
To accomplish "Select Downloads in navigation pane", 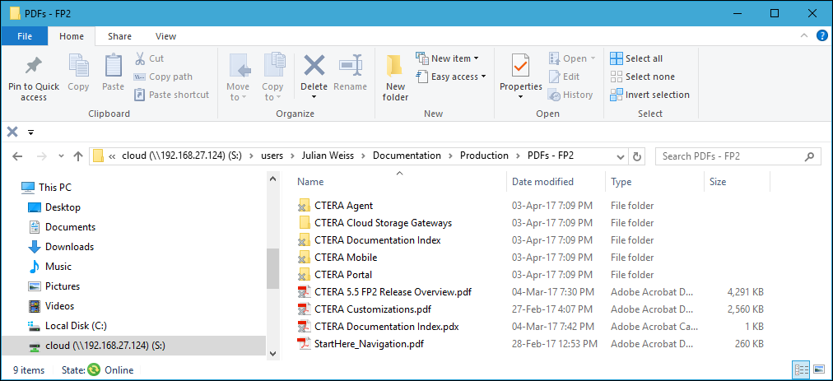I will (x=61, y=247).
